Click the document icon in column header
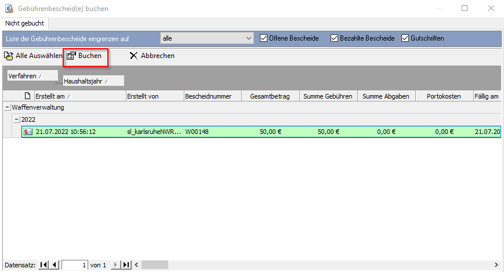The width and height of the screenshot is (504, 272). pyautogui.click(x=27, y=96)
